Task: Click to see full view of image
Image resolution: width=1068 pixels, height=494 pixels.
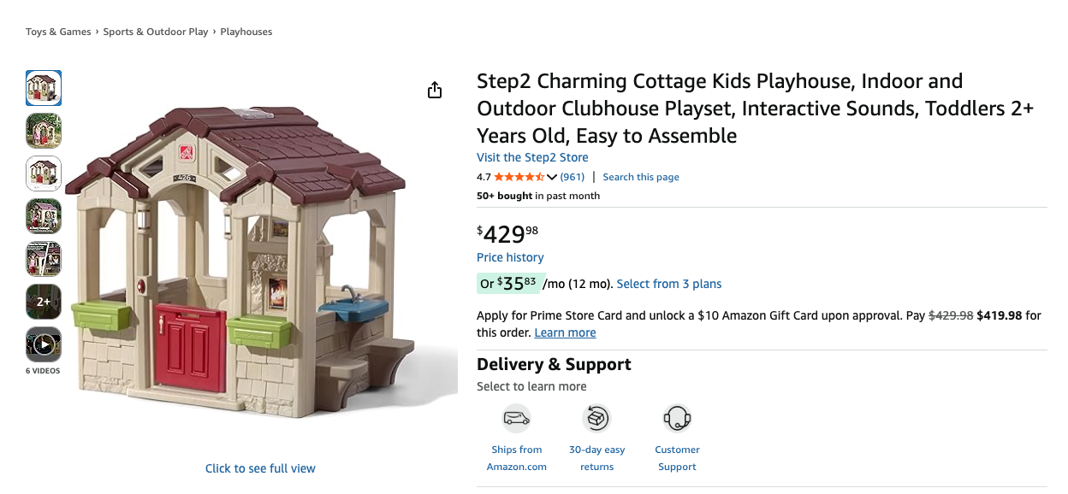Action: pos(260,468)
